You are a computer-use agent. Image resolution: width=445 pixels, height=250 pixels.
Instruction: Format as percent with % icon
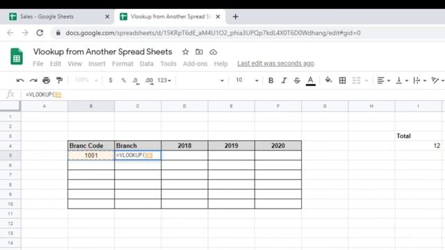pos(124,81)
